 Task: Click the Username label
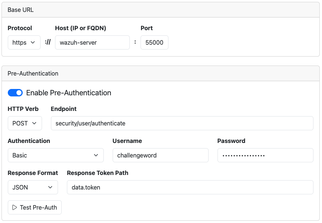(127, 141)
